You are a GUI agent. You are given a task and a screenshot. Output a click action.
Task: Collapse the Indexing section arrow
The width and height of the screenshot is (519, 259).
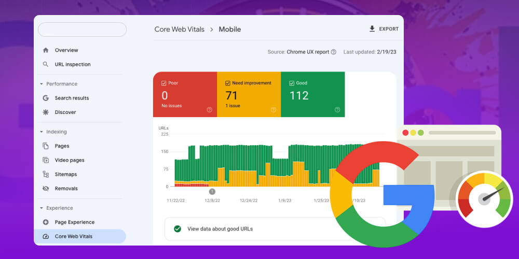[x=42, y=132]
